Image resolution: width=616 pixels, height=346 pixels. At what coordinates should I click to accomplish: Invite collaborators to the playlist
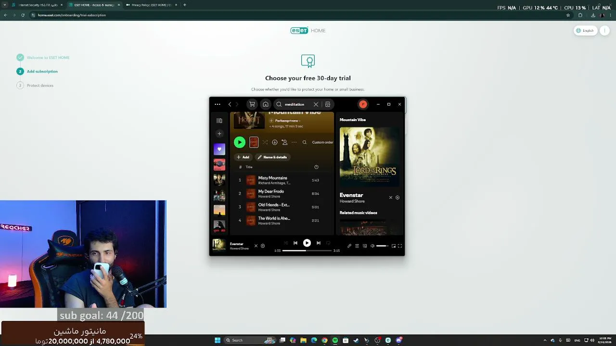click(x=284, y=142)
